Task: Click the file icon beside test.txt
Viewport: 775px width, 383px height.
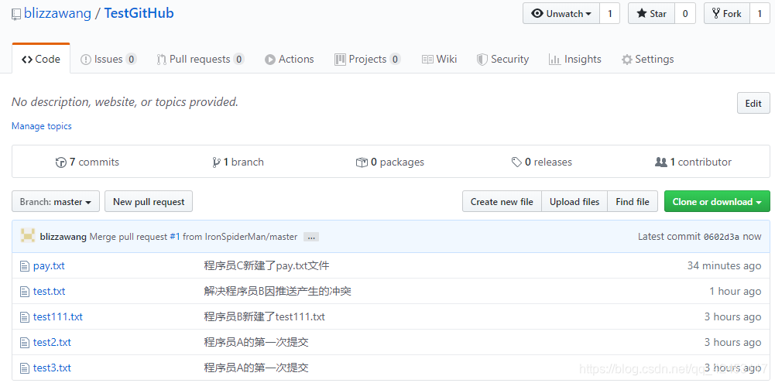Action: 24,292
